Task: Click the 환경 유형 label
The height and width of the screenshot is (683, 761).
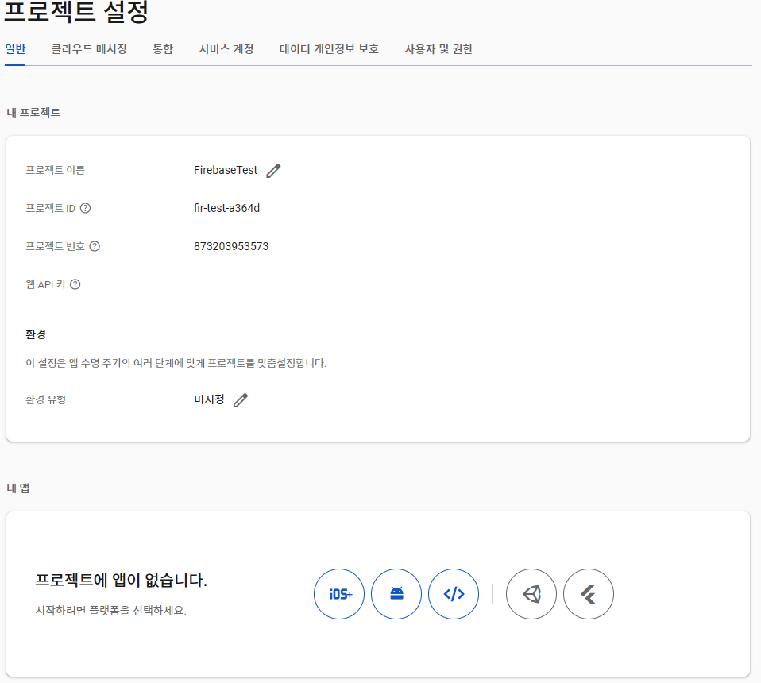Action: click(45, 399)
